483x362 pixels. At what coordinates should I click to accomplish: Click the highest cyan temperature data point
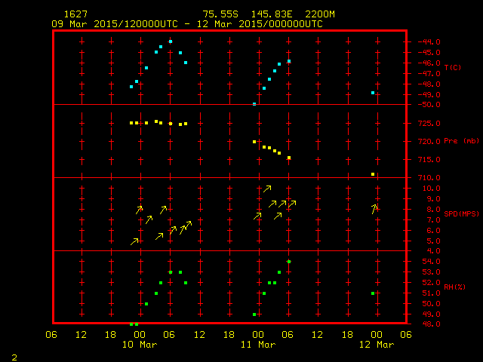[x=171, y=41]
